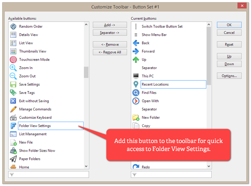Select the blue Back arrow icon
Image resolution: width=251 pixels, height=186 pixels.
pyautogui.click(x=136, y=43)
